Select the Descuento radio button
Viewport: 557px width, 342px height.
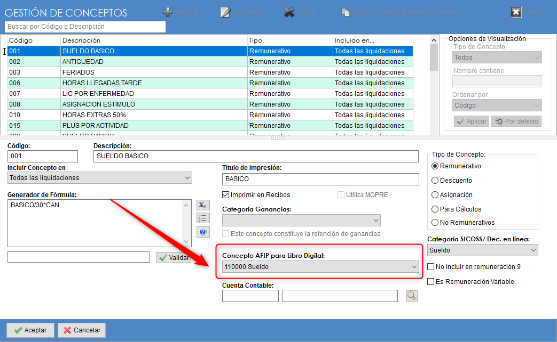tap(435, 181)
